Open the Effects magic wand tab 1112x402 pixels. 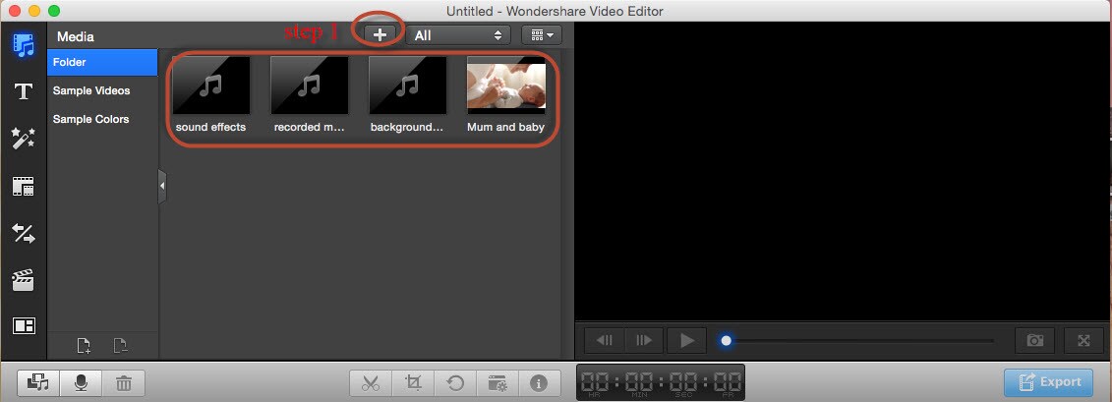coord(24,139)
